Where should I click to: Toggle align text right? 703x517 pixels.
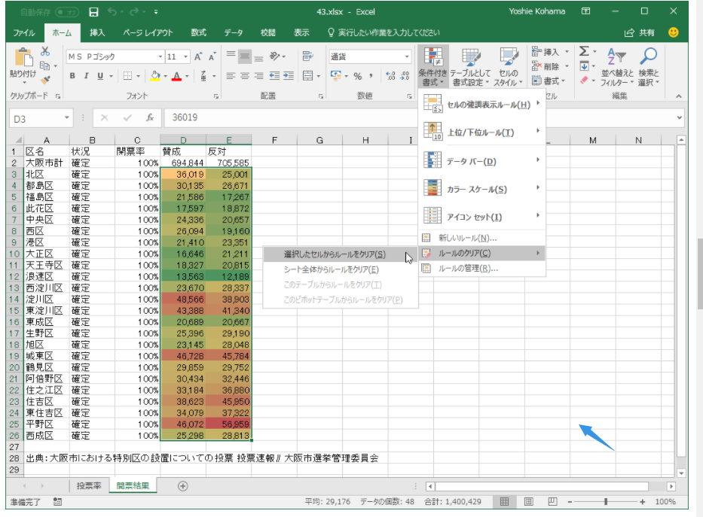258,76
